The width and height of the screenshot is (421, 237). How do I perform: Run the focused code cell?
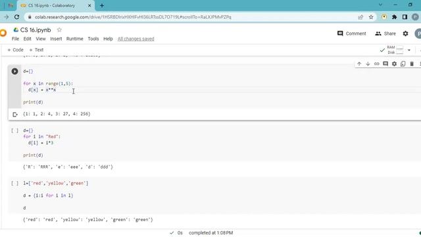14,71
